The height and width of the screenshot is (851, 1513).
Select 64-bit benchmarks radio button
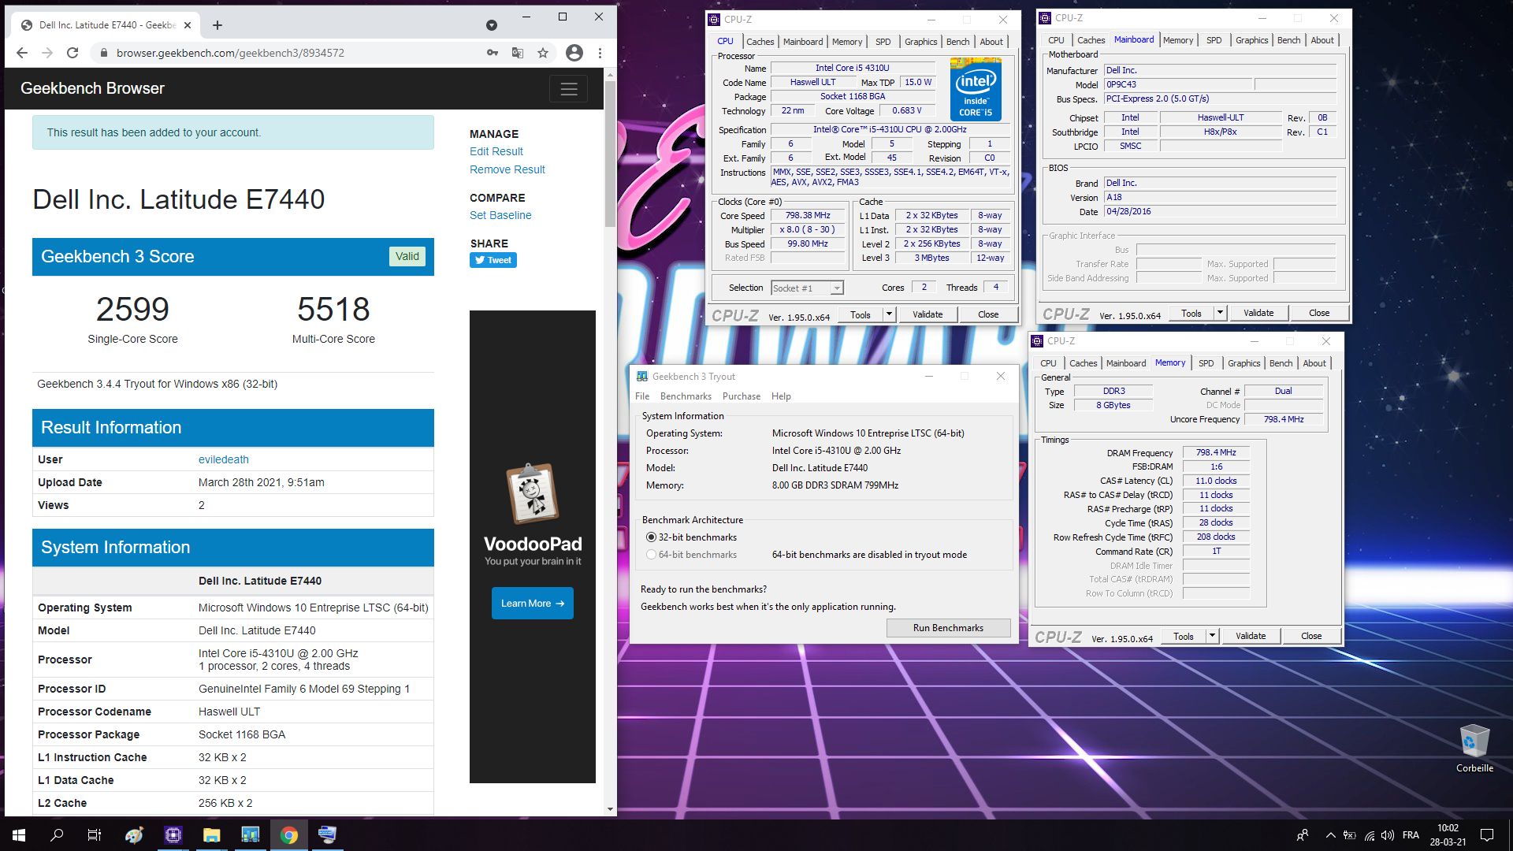point(651,555)
